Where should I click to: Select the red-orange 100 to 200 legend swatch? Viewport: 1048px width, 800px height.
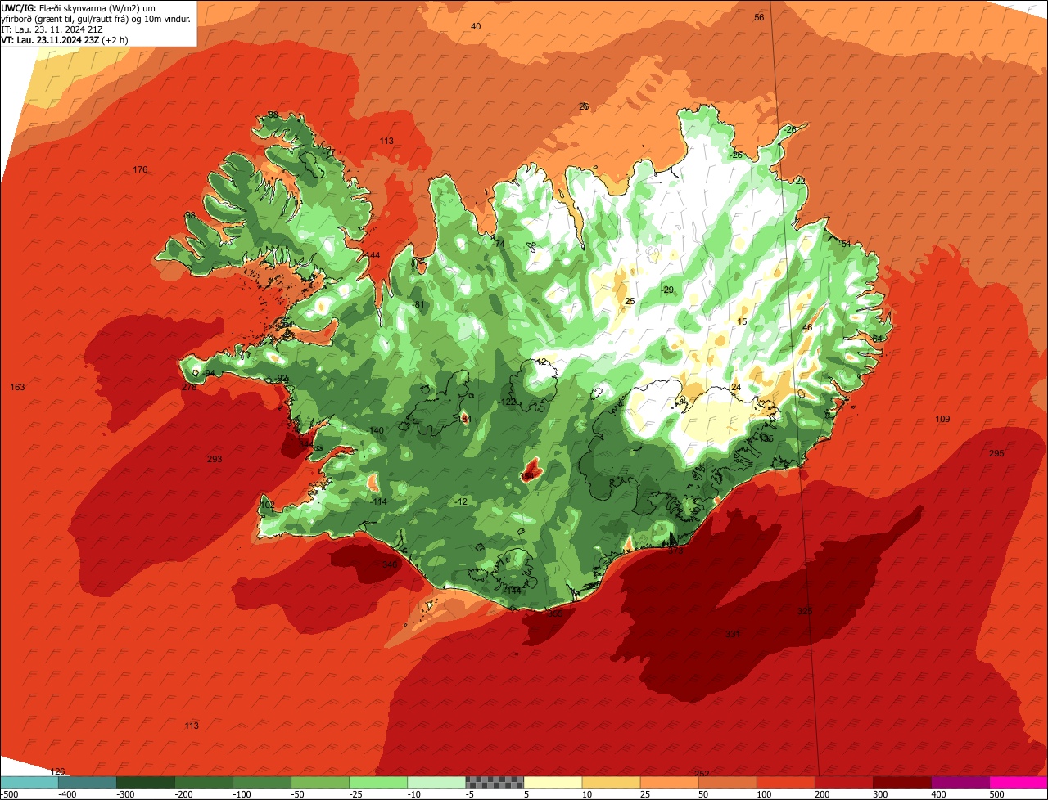click(785, 783)
